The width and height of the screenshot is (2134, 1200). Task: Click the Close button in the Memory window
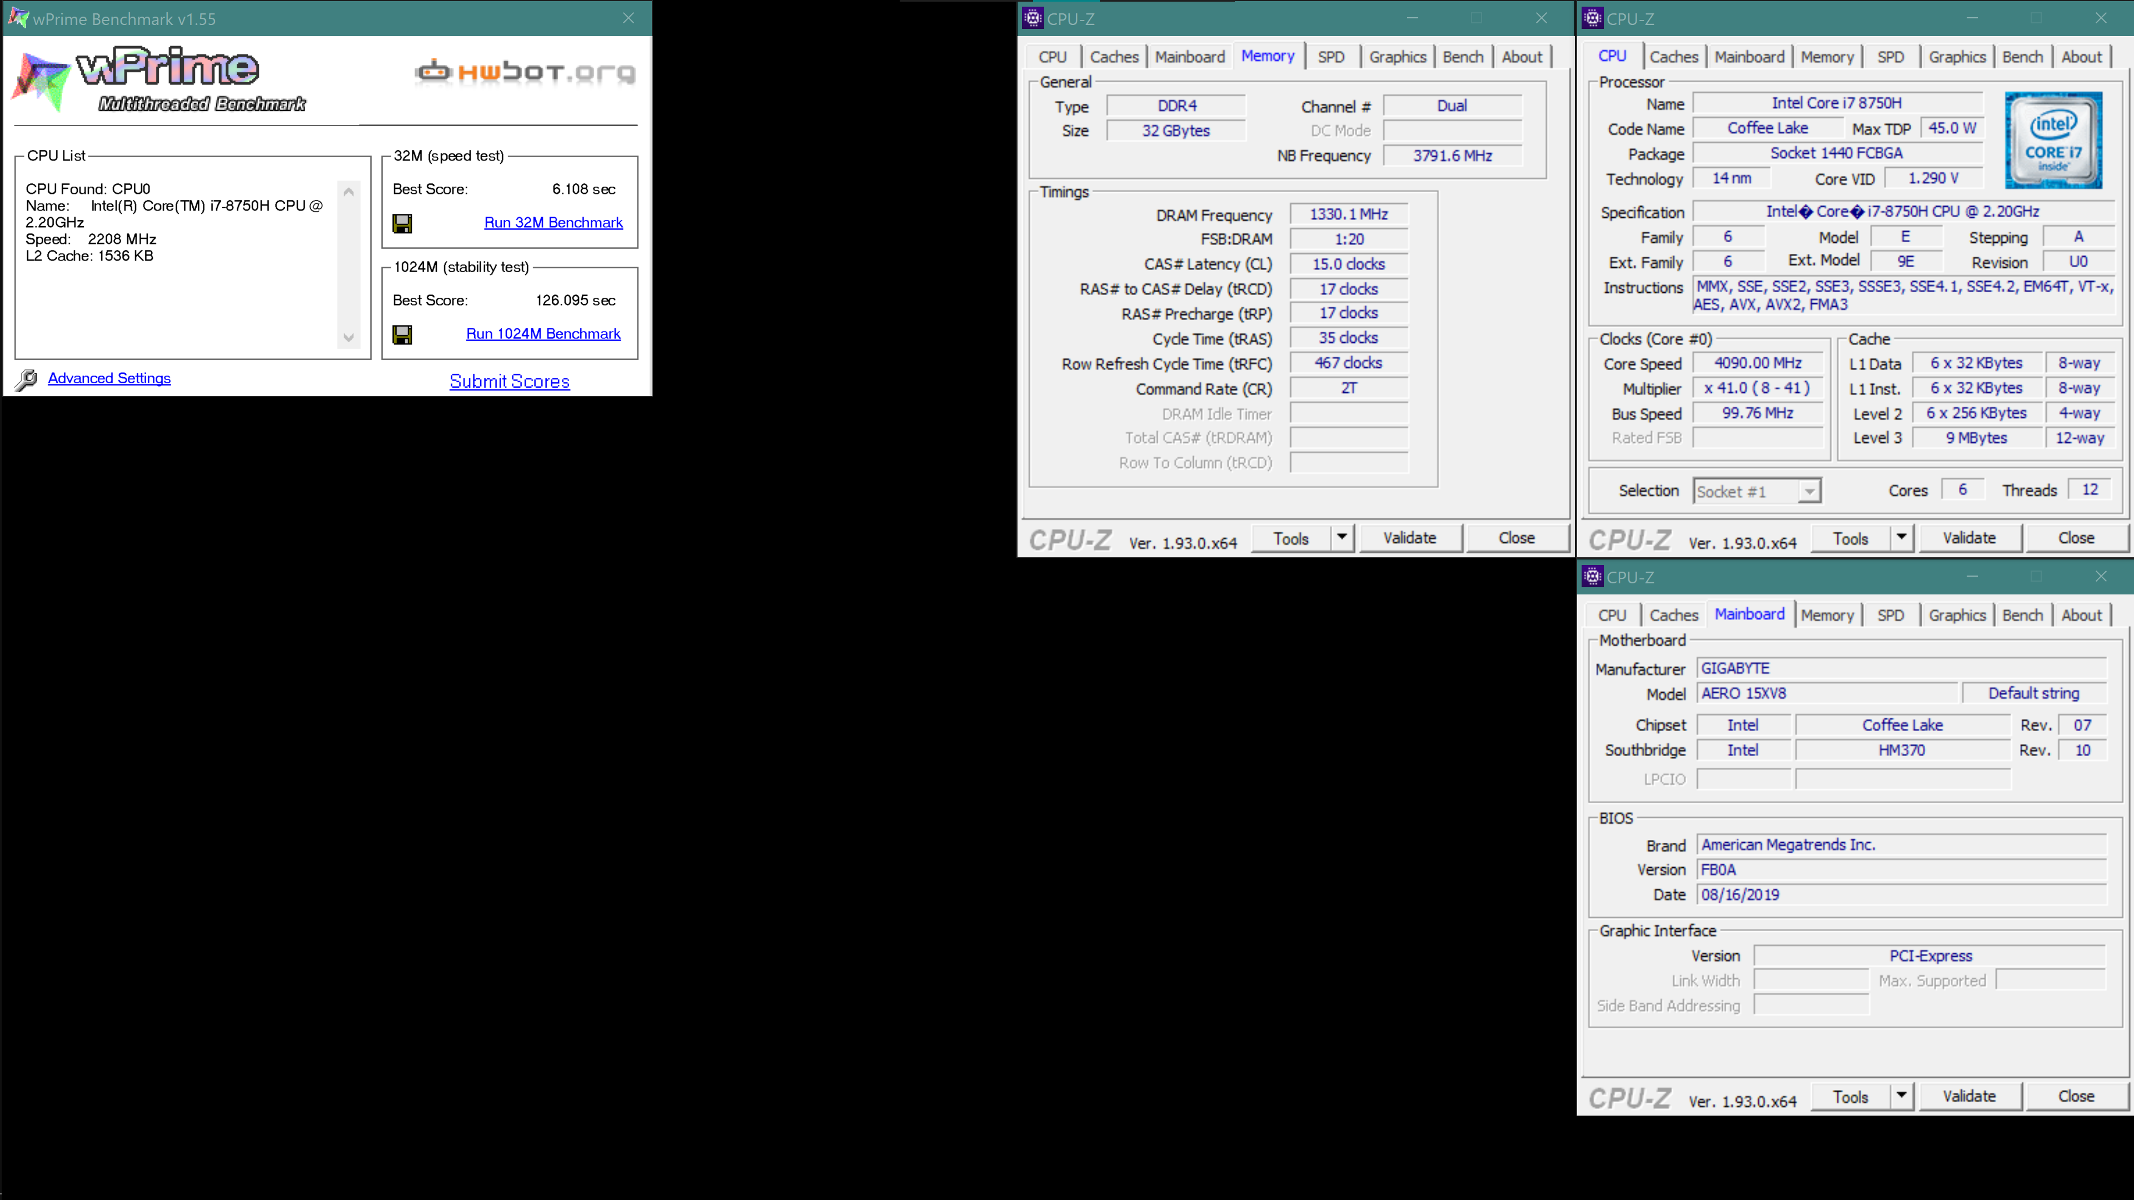click(x=1517, y=538)
